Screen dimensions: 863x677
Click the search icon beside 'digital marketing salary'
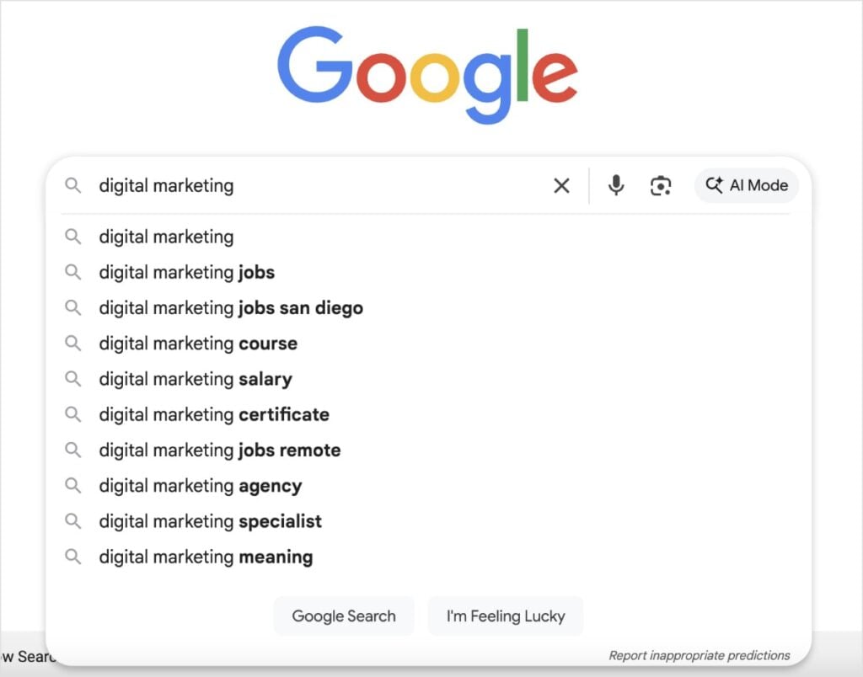click(x=73, y=379)
